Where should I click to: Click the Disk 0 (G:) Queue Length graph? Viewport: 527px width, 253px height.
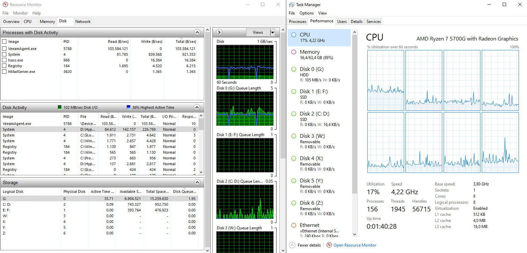[x=245, y=109]
